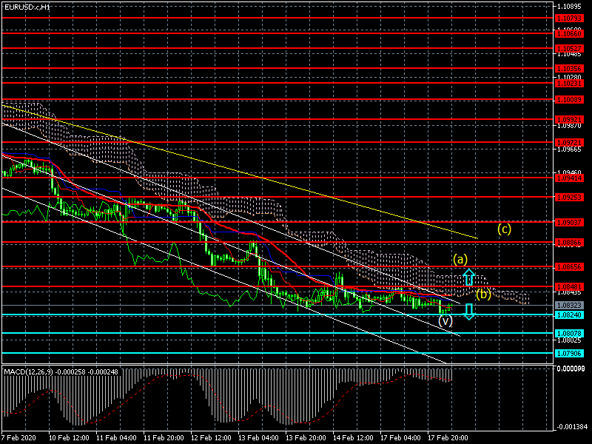Click the 1.10895 price axis value

(x=569, y=7)
